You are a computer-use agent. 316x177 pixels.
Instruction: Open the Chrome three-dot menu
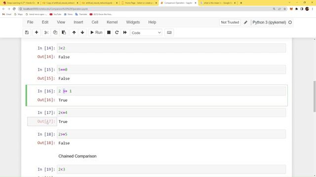pos(313,9)
